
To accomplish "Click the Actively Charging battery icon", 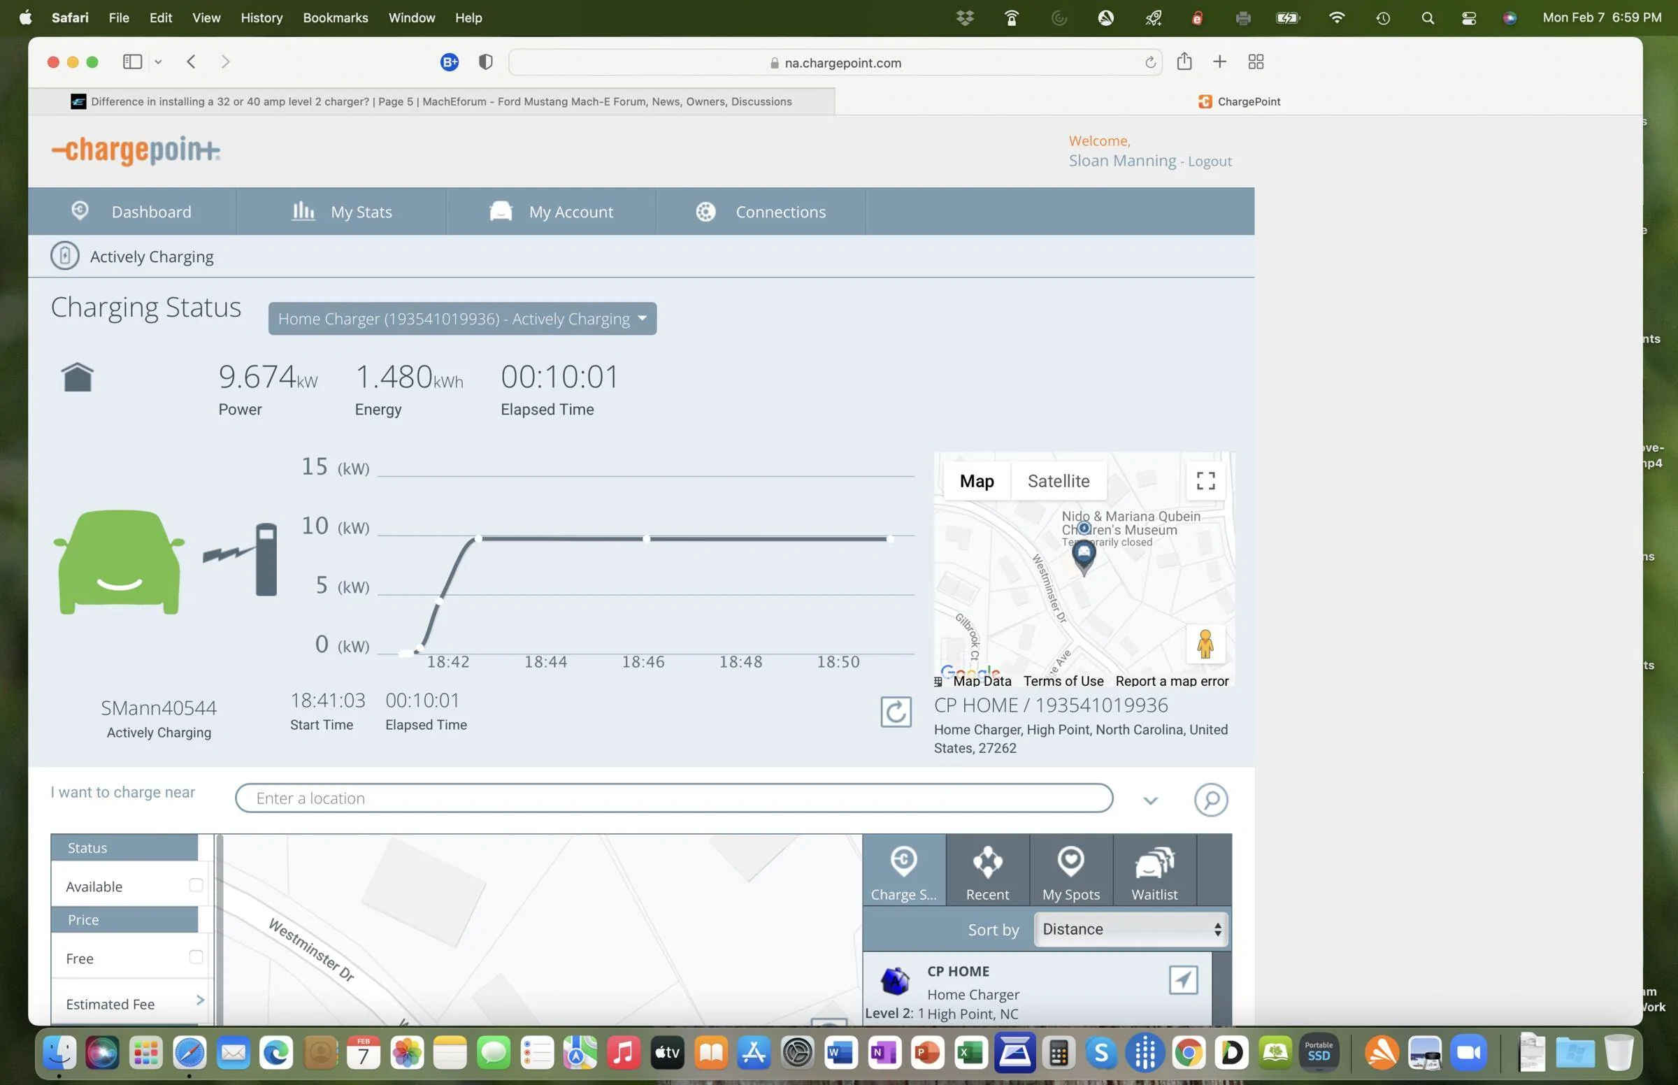I will 65,256.
